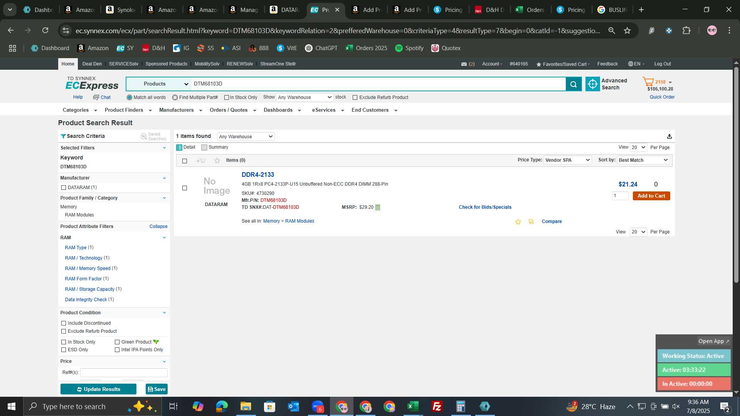Image resolution: width=740 pixels, height=416 pixels.
Task: Tick ESD Only checkbox
Action: pyautogui.click(x=64, y=350)
